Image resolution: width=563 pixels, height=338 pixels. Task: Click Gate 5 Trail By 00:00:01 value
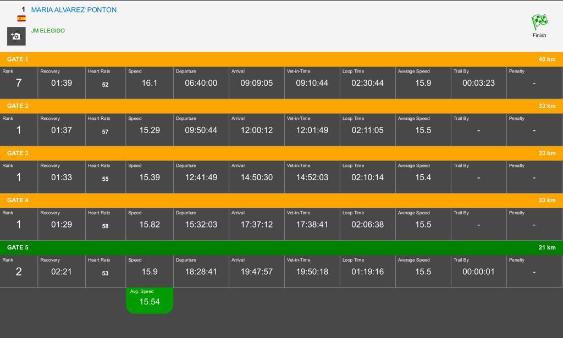(478, 271)
